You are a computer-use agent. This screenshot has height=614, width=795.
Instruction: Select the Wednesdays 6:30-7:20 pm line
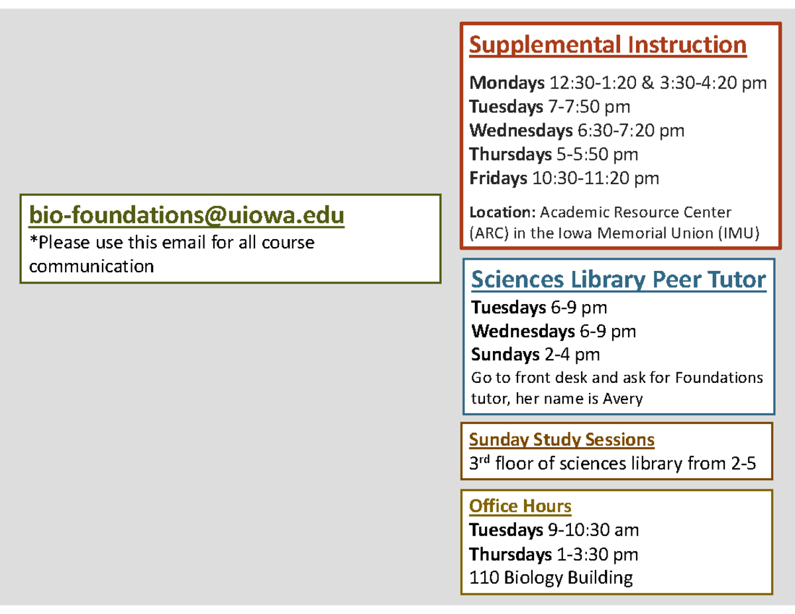pyautogui.click(x=576, y=130)
